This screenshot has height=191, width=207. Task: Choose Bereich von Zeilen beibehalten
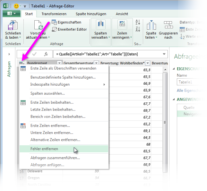pos(64,117)
